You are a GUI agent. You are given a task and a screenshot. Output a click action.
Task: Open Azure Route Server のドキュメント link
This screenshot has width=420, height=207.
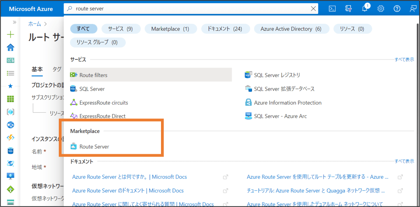click(128, 191)
